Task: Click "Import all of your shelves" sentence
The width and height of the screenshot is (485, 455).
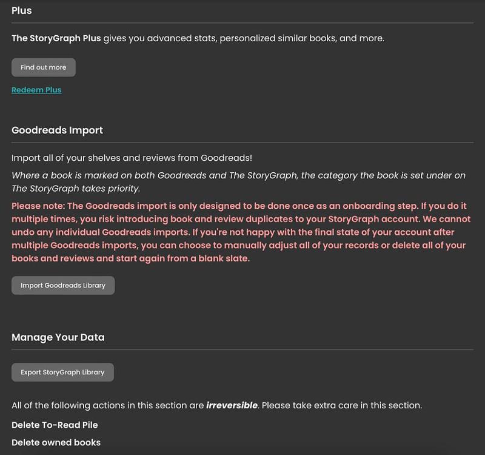Action: 132,158
